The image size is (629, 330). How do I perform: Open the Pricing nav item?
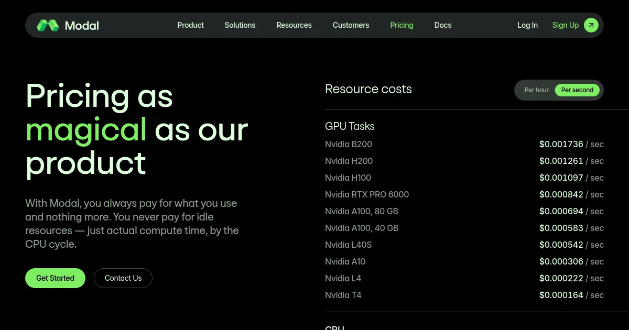402,25
